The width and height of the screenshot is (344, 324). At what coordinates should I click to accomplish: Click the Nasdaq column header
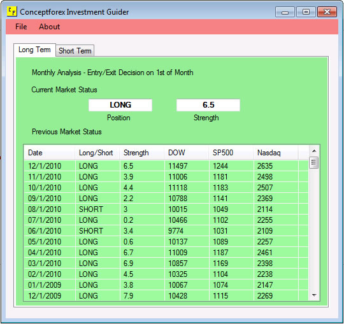pos(276,153)
